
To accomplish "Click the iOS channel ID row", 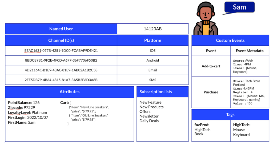I will tap(61, 51).
